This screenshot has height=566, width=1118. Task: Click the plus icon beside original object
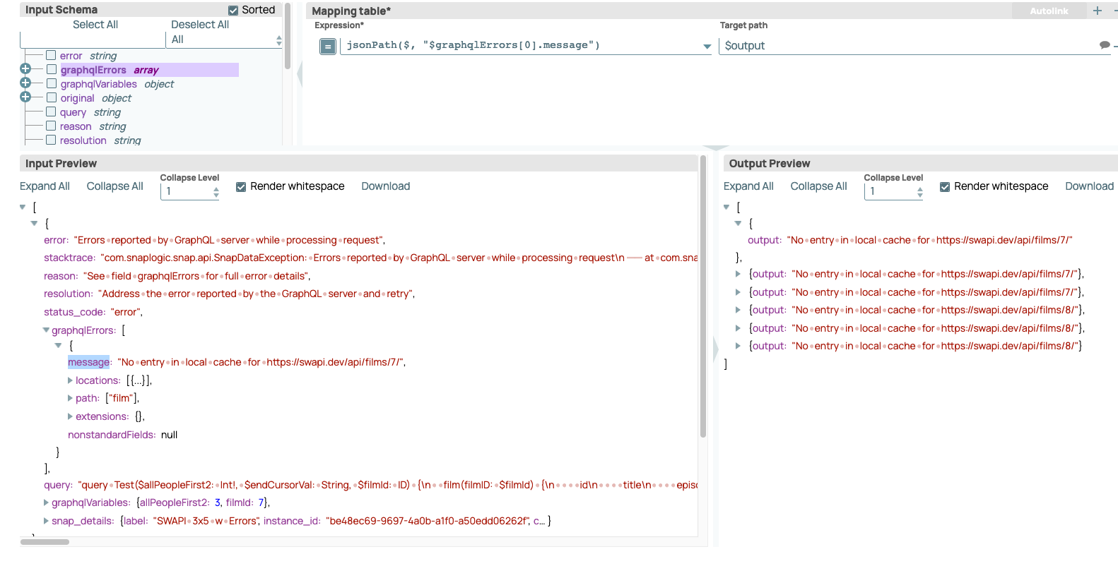25,97
